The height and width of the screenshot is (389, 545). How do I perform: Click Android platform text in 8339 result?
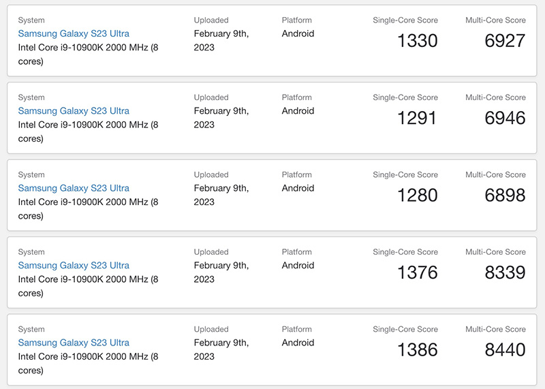pos(298,265)
